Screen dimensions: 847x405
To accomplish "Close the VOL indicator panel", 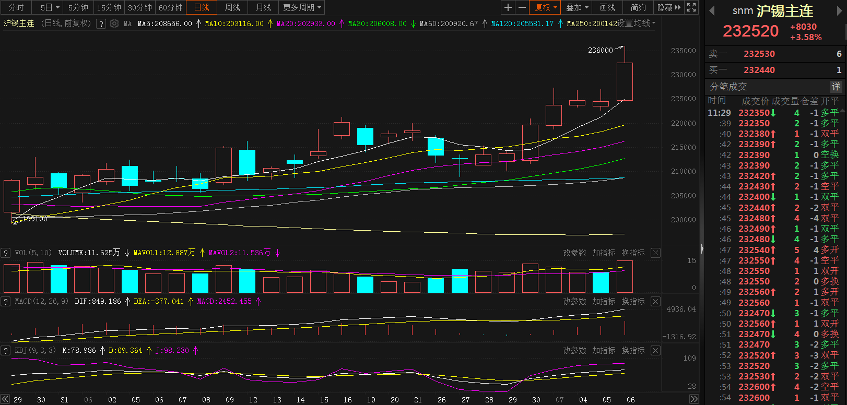I will [x=656, y=253].
